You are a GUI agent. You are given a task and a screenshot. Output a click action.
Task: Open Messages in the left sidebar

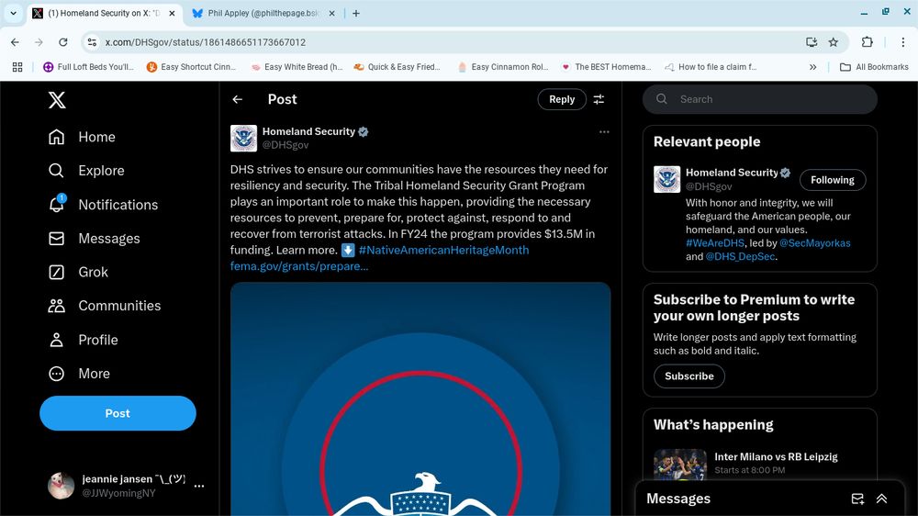pyautogui.click(x=95, y=239)
